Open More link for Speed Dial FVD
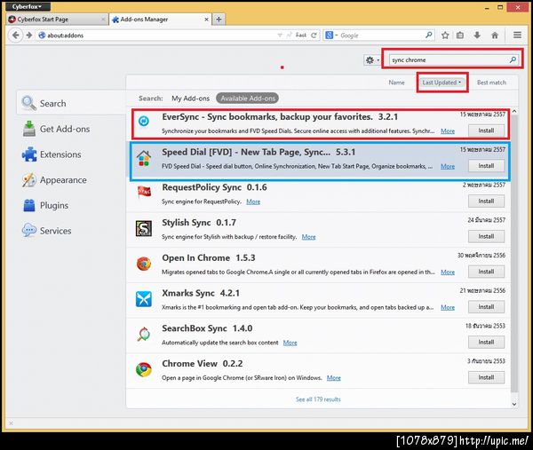Image resolution: width=533 pixels, height=450 pixels. [x=448, y=166]
